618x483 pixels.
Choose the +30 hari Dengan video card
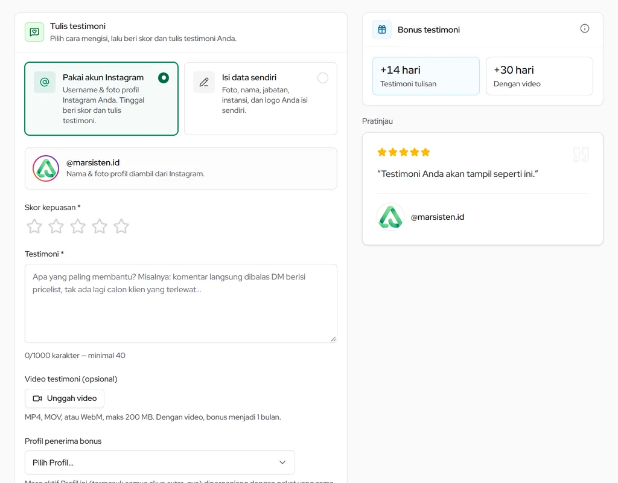539,76
